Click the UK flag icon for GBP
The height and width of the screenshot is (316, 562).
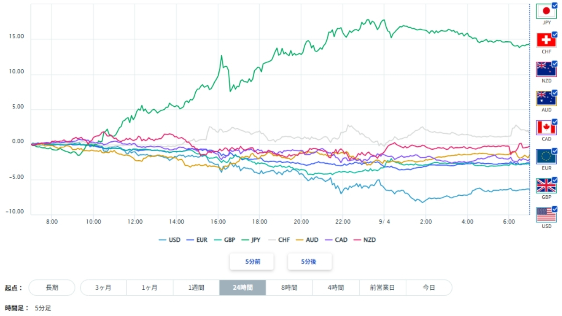[546, 185]
